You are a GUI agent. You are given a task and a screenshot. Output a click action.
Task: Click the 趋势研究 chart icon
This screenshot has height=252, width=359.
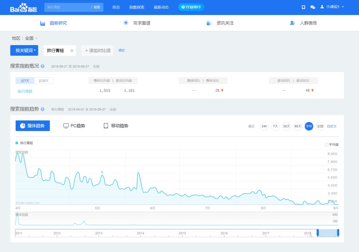click(x=43, y=23)
